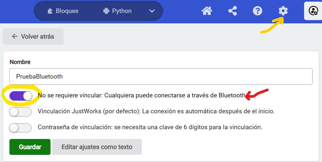Click the user account sign-in icon
The width and height of the screenshot is (322, 162).
[313, 11]
